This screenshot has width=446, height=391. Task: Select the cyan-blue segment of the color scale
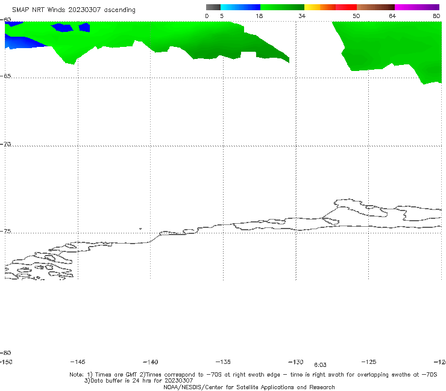(x=240, y=7)
